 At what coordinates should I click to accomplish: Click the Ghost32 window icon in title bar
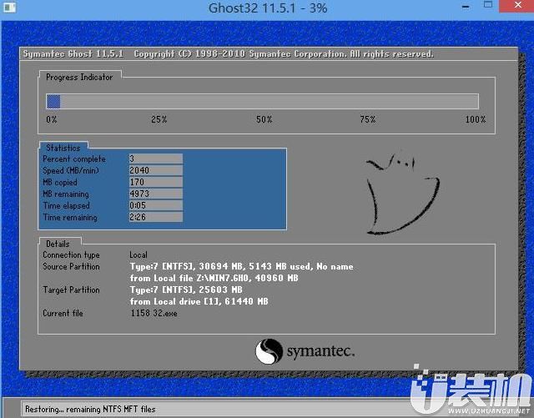point(9,8)
